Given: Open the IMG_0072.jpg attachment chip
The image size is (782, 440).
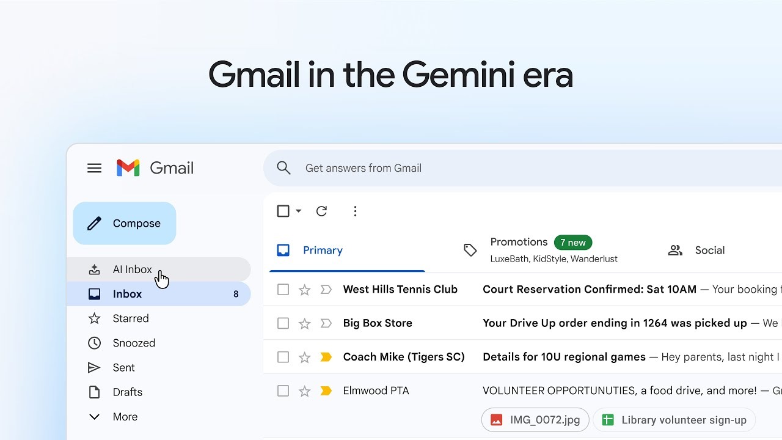Looking at the screenshot, I should pyautogui.click(x=535, y=420).
